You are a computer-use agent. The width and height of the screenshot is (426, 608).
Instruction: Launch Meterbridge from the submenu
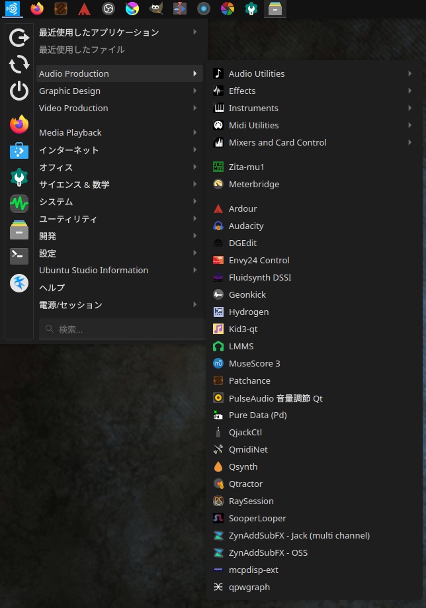pyautogui.click(x=314, y=184)
